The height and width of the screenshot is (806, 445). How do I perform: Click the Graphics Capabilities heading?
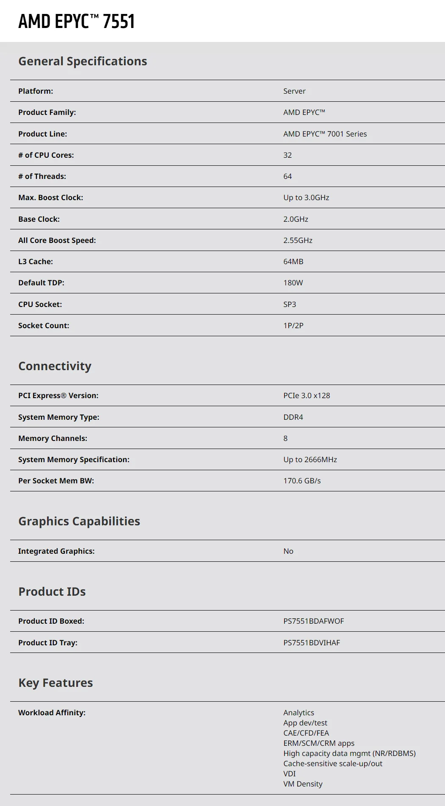[x=79, y=522]
